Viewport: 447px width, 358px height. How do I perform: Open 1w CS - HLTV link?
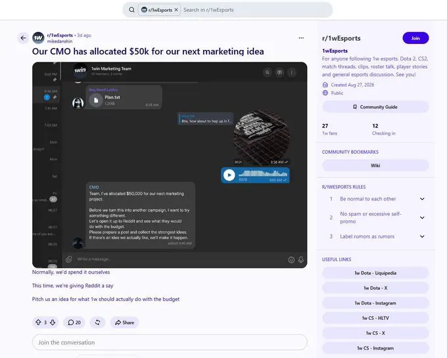coord(375,318)
